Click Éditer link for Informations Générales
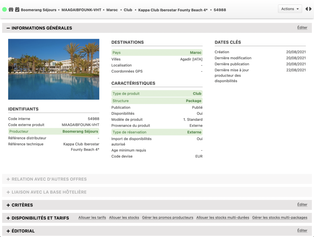Screen dimensions: 314x237 [302, 28]
